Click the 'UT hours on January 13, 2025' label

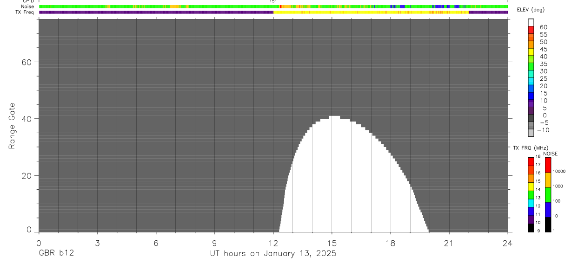point(274,254)
